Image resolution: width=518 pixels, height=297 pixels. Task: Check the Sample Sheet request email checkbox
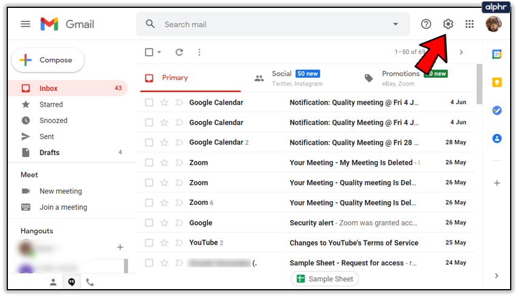click(149, 263)
